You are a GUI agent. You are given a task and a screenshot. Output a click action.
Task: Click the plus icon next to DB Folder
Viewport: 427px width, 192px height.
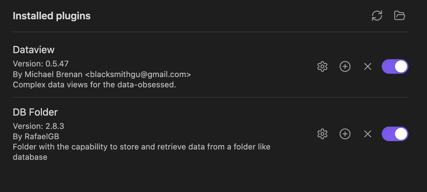point(345,134)
